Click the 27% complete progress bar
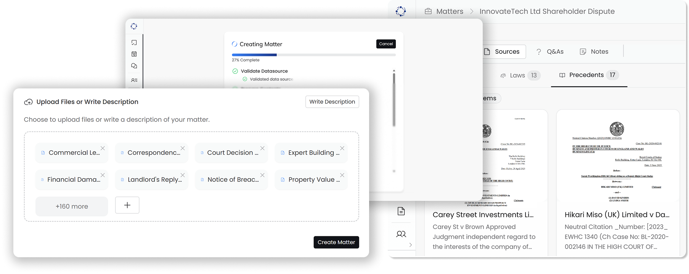689x274 pixels. [313, 55]
